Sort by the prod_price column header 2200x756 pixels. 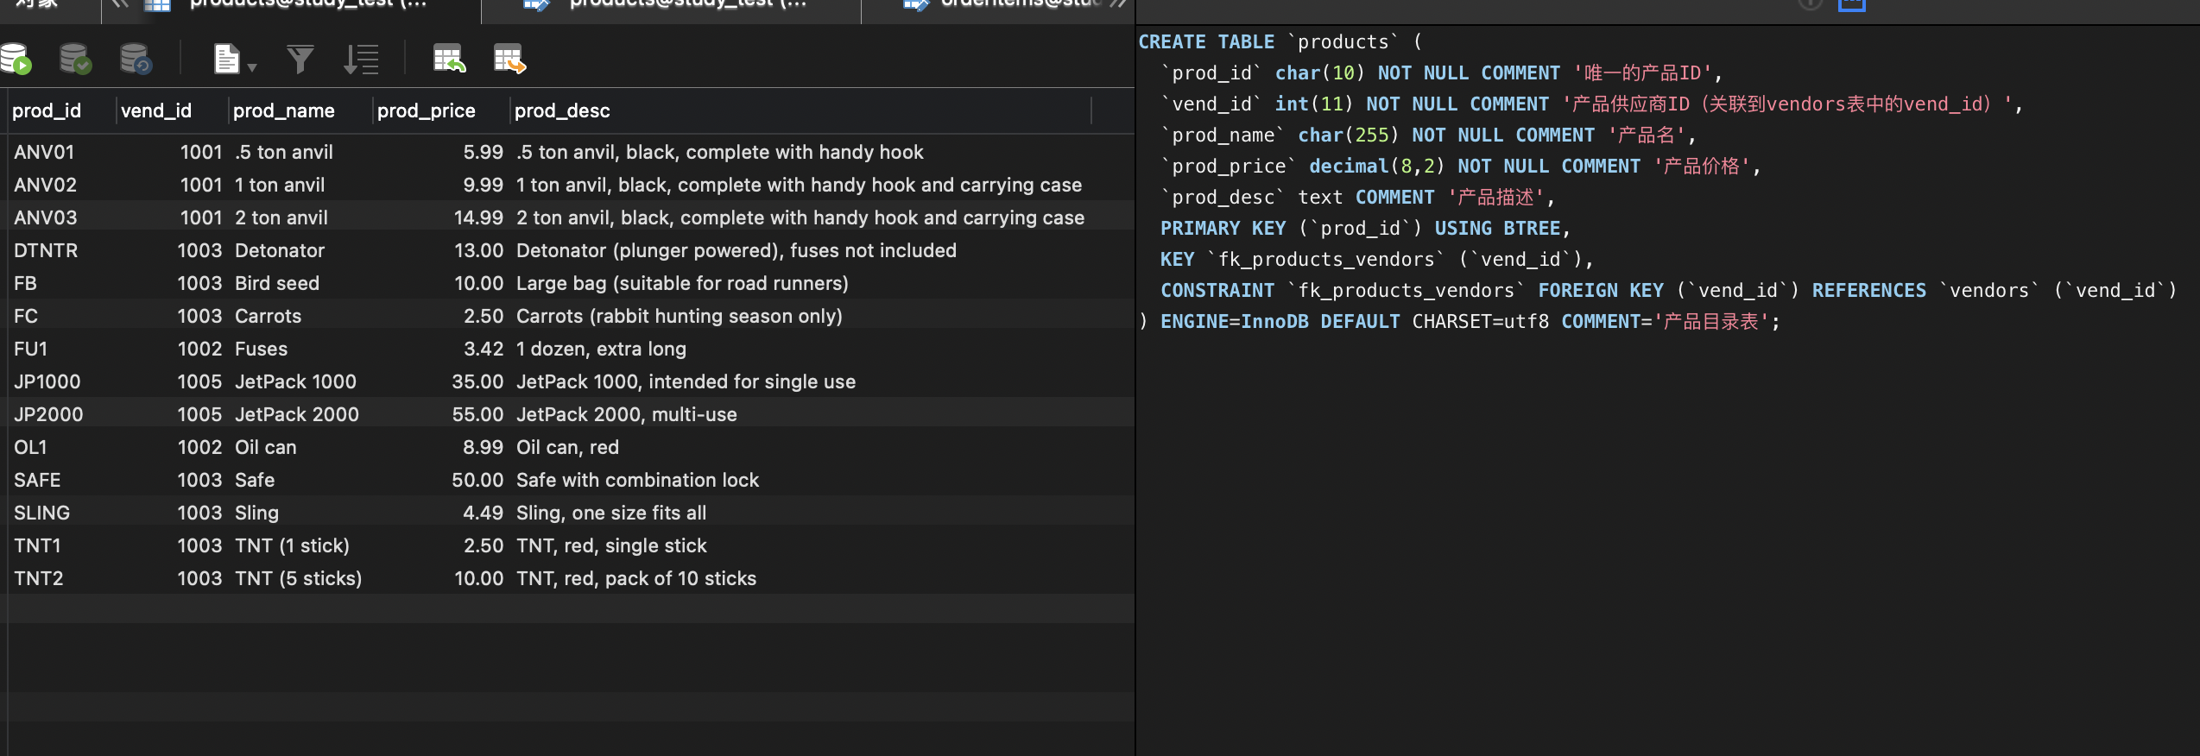pos(427,110)
